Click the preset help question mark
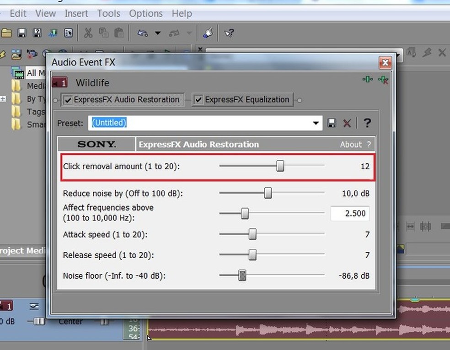The image size is (450, 350). click(x=366, y=123)
